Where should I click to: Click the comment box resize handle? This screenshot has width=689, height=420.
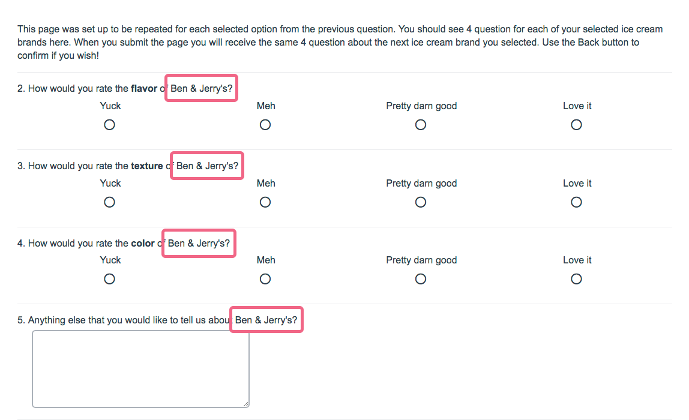[x=246, y=404]
